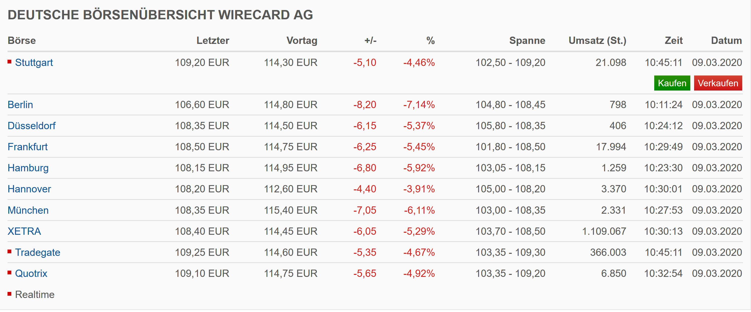Select the München exchange link
Viewport: 751px width, 312px height.
28,210
